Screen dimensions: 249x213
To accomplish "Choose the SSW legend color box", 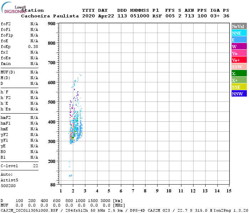I will point(239,67).
